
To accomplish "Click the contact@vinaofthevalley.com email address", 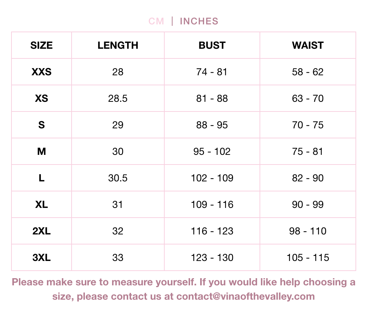I will [x=246, y=296].
